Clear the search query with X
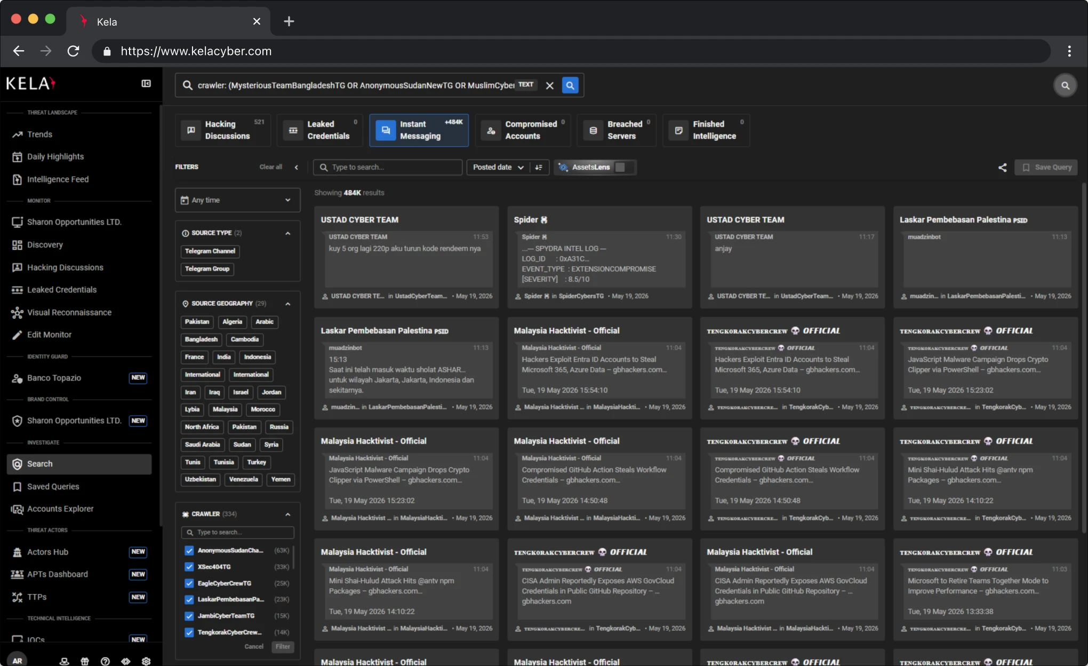Image resolution: width=1088 pixels, height=666 pixels. click(x=550, y=85)
